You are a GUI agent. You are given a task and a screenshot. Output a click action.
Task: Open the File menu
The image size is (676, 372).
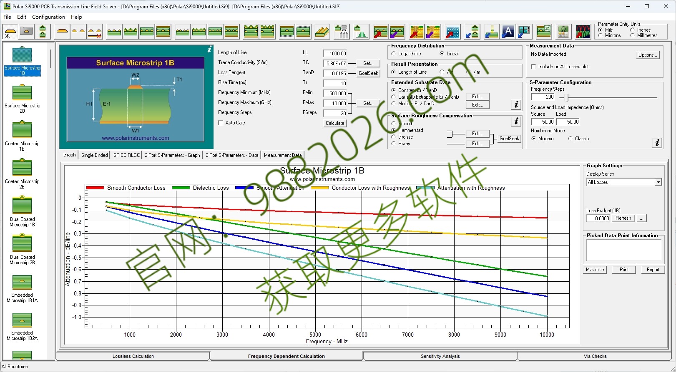[x=8, y=17]
